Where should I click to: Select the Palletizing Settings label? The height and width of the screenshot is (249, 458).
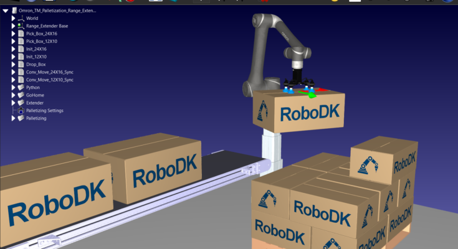(44, 110)
